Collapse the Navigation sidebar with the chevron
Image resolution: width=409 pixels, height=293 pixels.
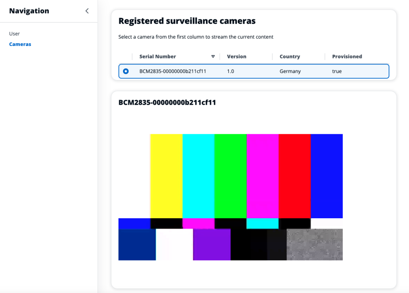[87, 11]
